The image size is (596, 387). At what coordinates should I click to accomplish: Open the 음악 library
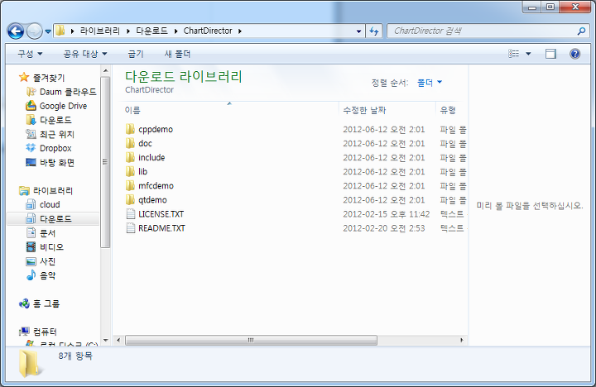pyautogui.click(x=41, y=275)
